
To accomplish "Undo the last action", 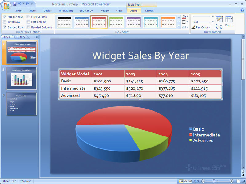I will 20,4.
